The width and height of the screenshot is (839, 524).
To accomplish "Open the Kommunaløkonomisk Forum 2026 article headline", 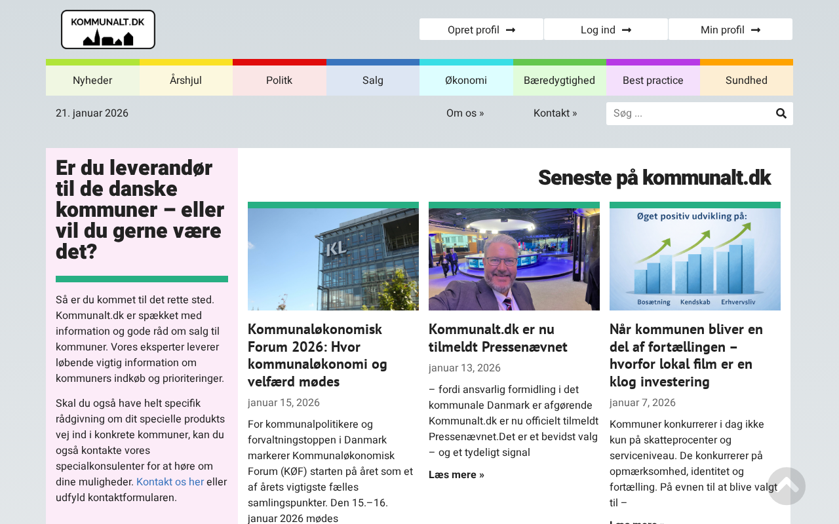I will tap(318, 355).
